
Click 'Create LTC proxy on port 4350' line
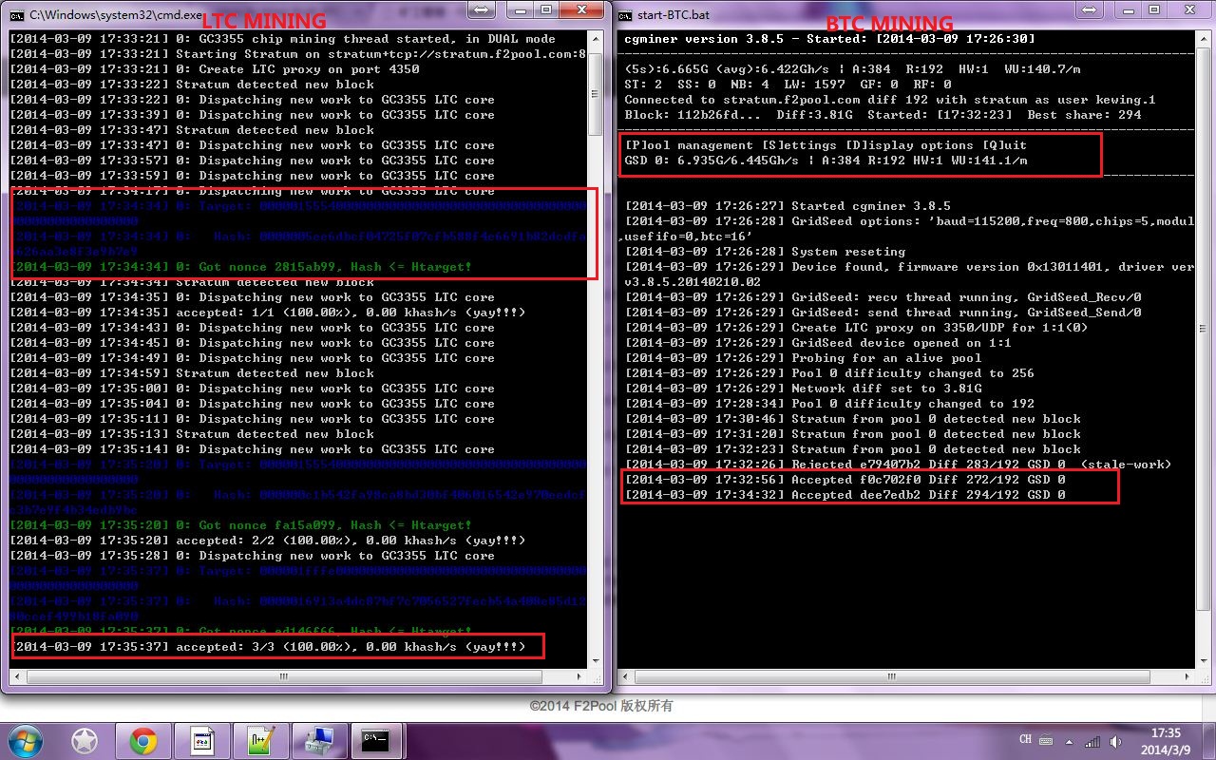[x=214, y=69]
